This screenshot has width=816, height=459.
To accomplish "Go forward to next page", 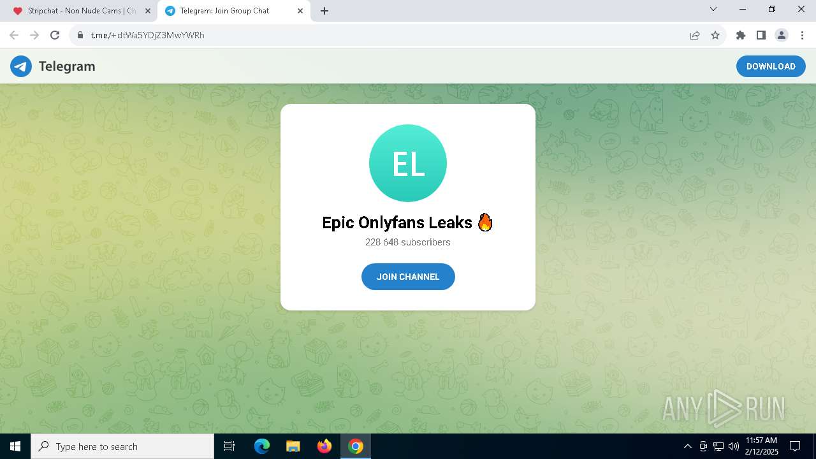I will (x=34, y=35).
